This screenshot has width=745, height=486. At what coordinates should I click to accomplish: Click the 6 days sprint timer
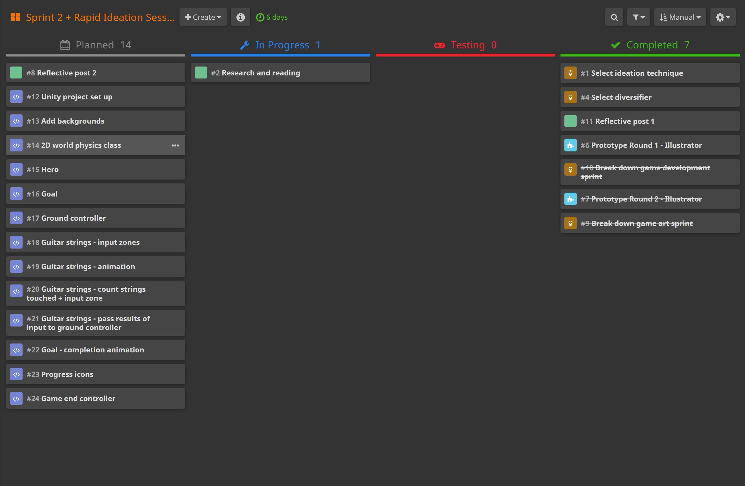[272, 17]
